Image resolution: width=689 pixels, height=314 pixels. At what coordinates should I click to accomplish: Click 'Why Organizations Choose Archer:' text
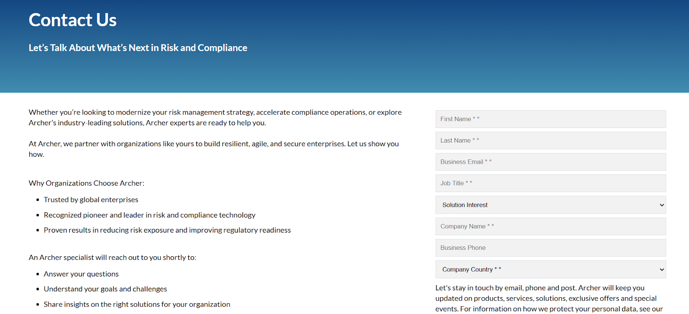87,183
